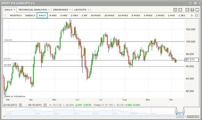Select the WEEKLY interval tab
The height and width of the screenshot is (120, 202).
(30, 15)
